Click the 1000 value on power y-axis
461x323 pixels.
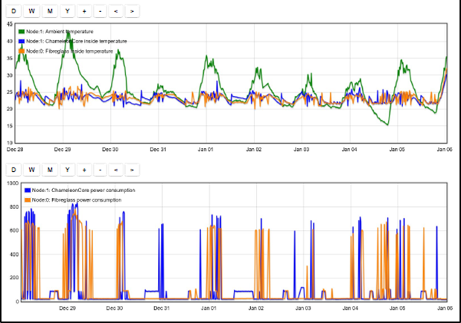point(13,183)
